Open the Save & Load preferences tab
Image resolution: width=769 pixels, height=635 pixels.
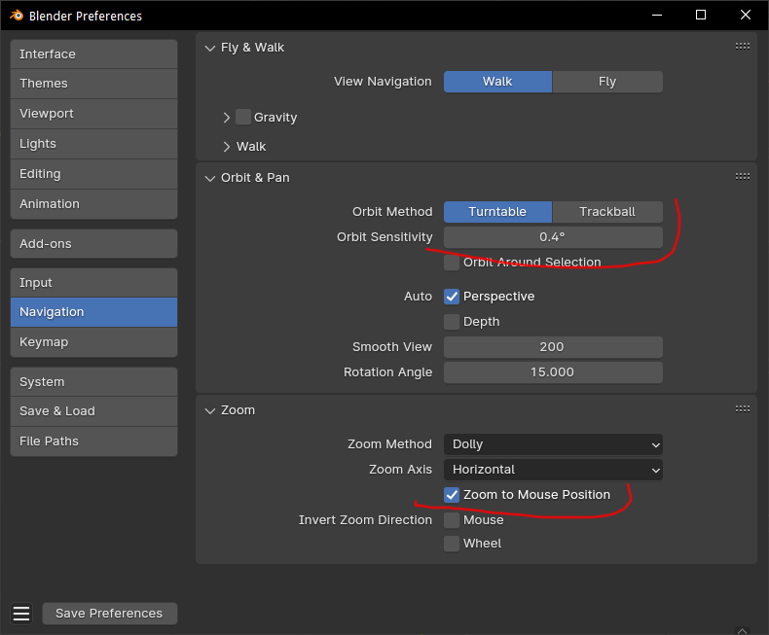(93, 411)
